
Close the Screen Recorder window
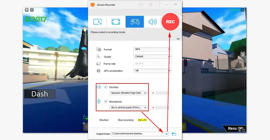[x=176, y=5]
